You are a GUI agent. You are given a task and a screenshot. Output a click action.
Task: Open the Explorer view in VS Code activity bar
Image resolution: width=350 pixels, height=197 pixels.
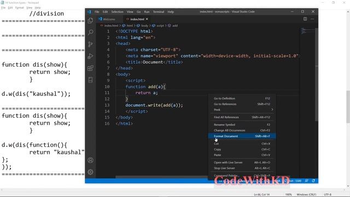click(90, 21)
